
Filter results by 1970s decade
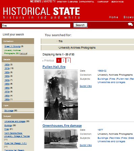(x=7, y=92)
